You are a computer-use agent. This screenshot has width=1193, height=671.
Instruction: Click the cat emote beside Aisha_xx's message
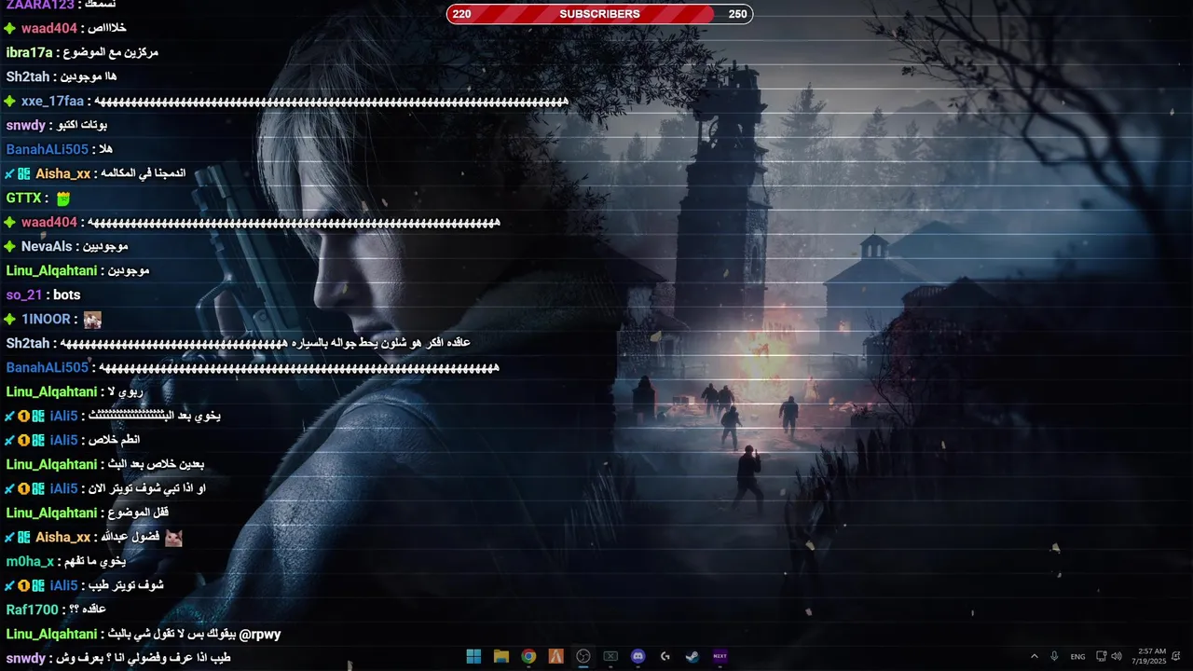click(x=173, y=538)
